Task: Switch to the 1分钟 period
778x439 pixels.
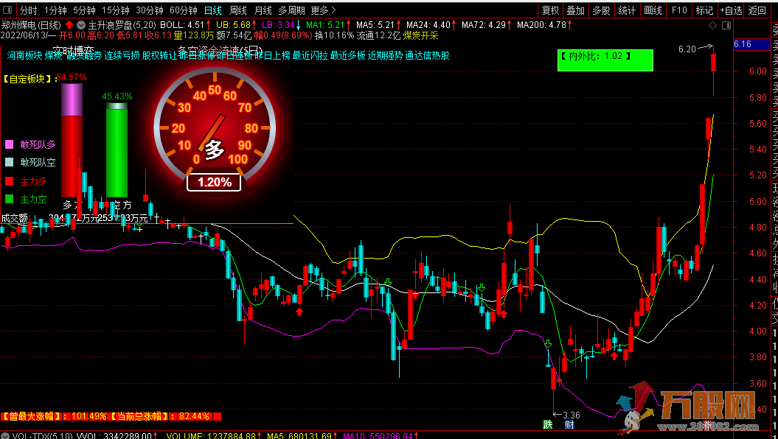Action: pyautogui.click(x=55, y=10)
